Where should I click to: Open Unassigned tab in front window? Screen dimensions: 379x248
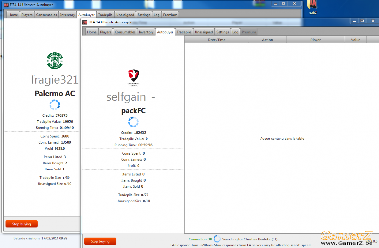pyautogui.click(x=204, y=32)
